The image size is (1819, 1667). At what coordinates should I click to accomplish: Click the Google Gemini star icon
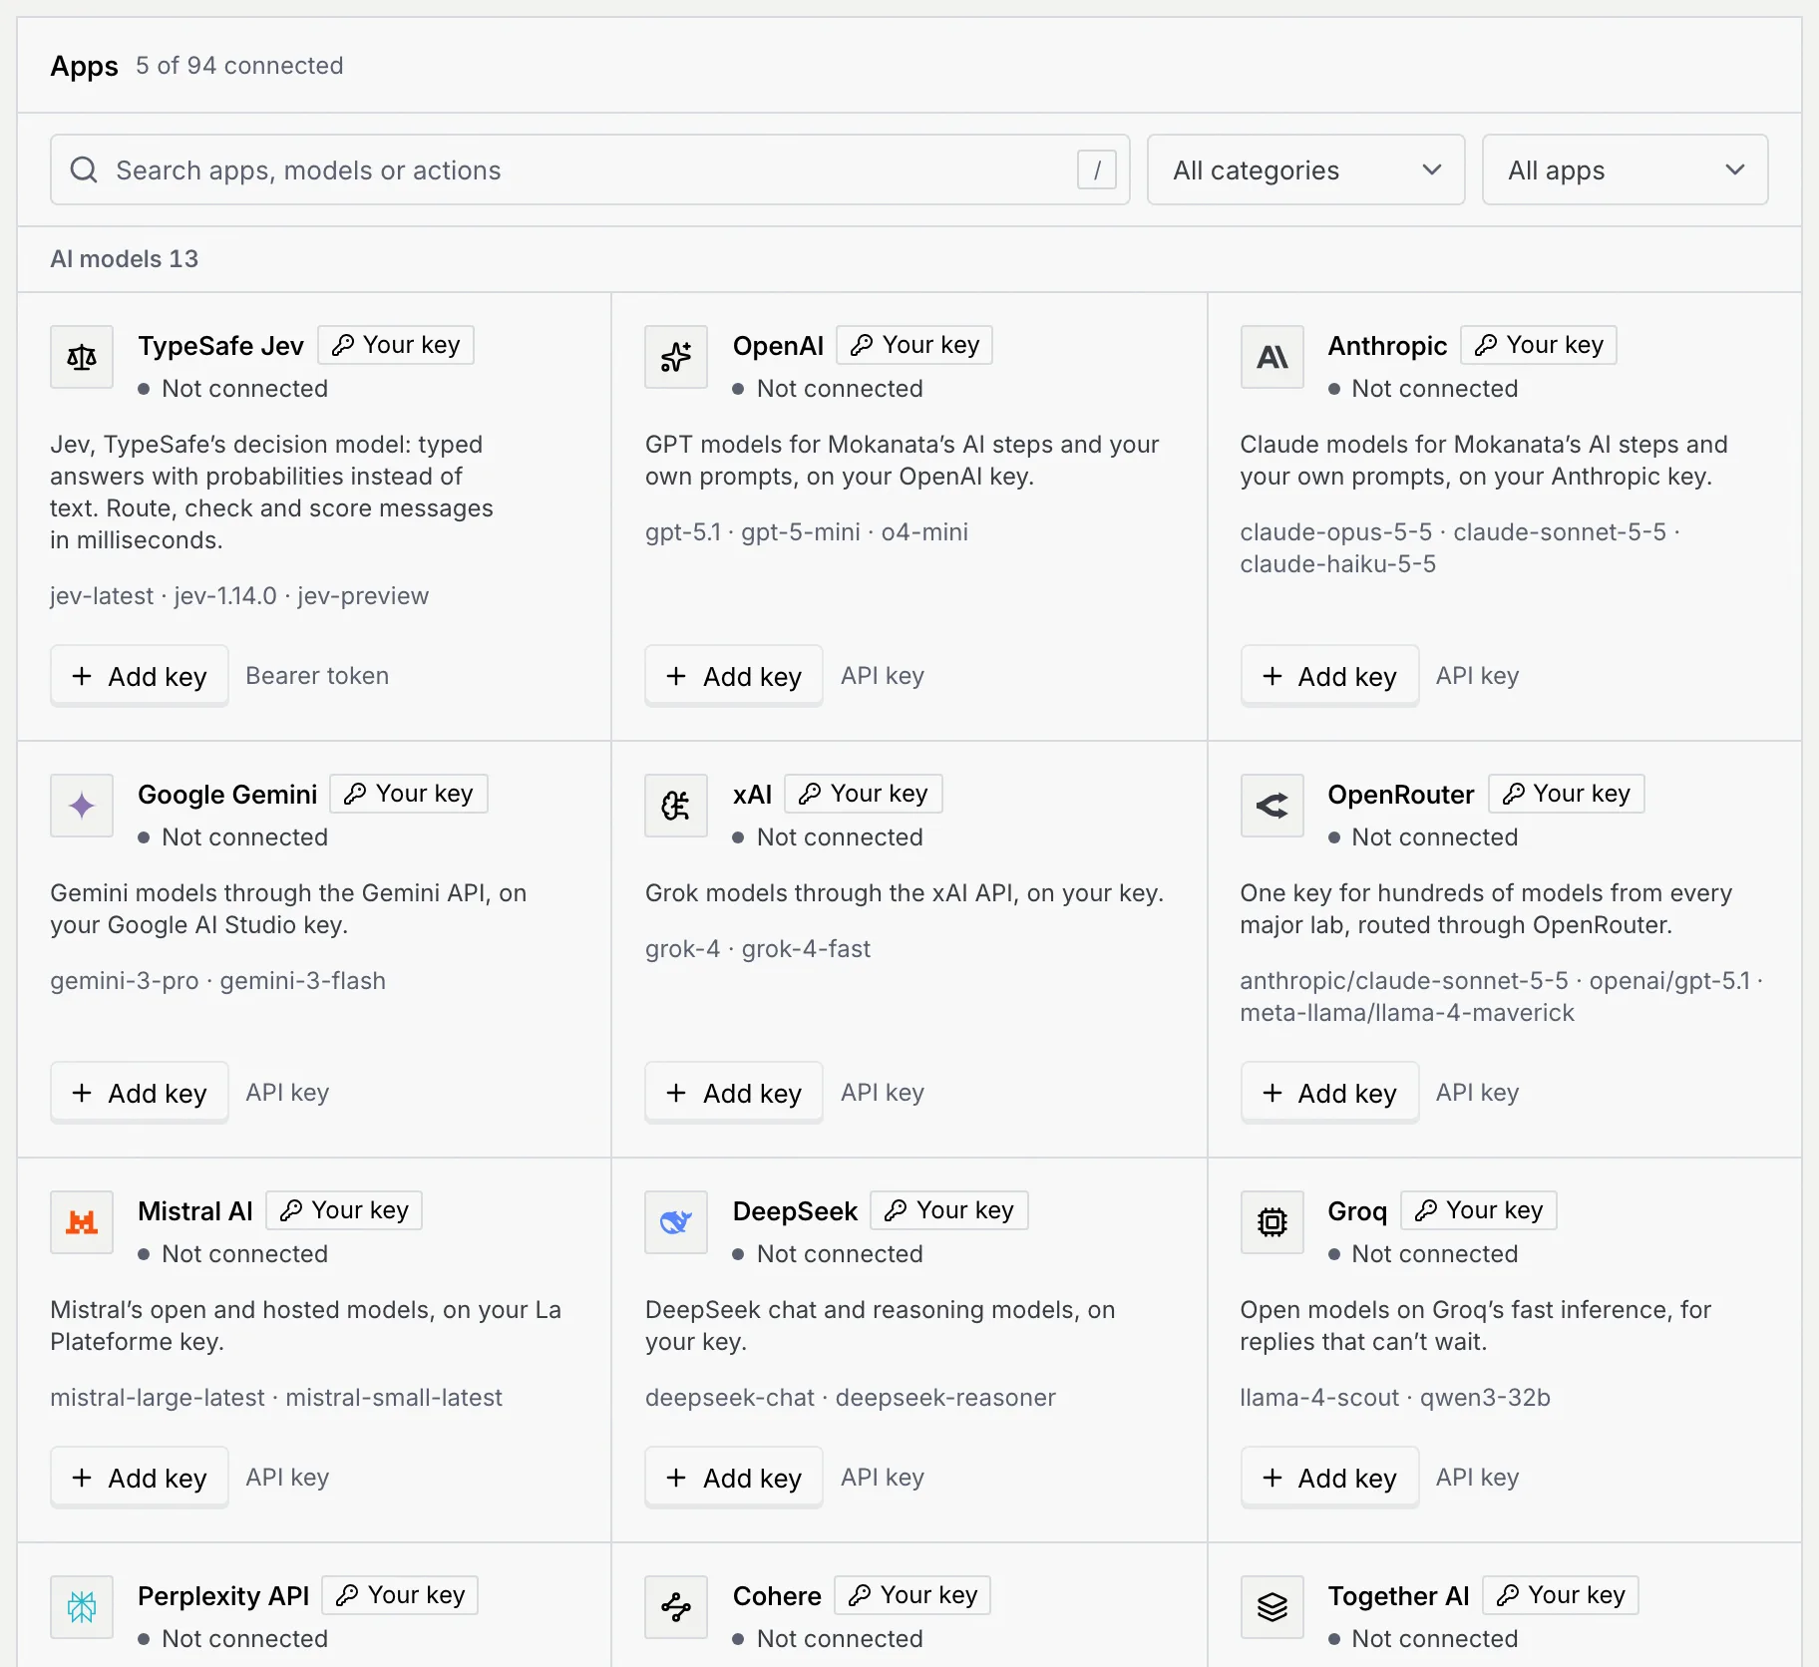click(x=82, y=806)
